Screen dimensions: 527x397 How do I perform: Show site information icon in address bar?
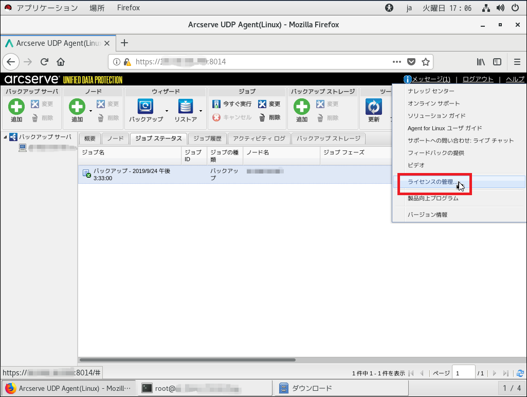pyautogui.click(x=117, y=62)
